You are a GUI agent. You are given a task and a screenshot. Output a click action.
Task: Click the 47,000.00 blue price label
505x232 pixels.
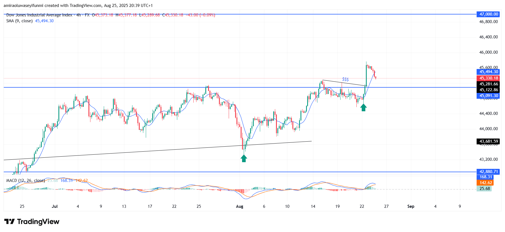[x=488, y=14]
